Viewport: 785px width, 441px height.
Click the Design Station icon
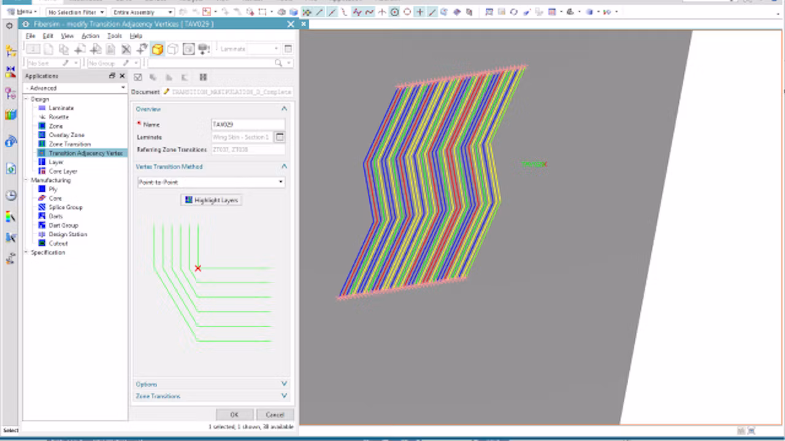(x=42, y=234)
